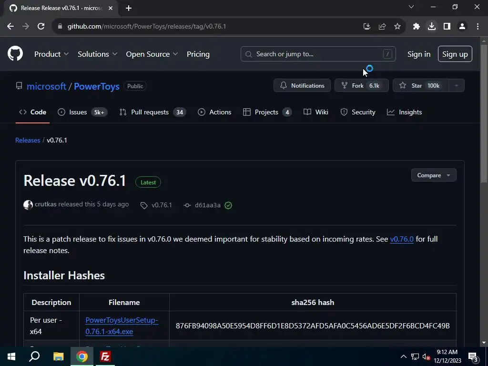Click the share page icon in address bar
Viewport: 488px width, 366px height.
(x=382, y=27)
